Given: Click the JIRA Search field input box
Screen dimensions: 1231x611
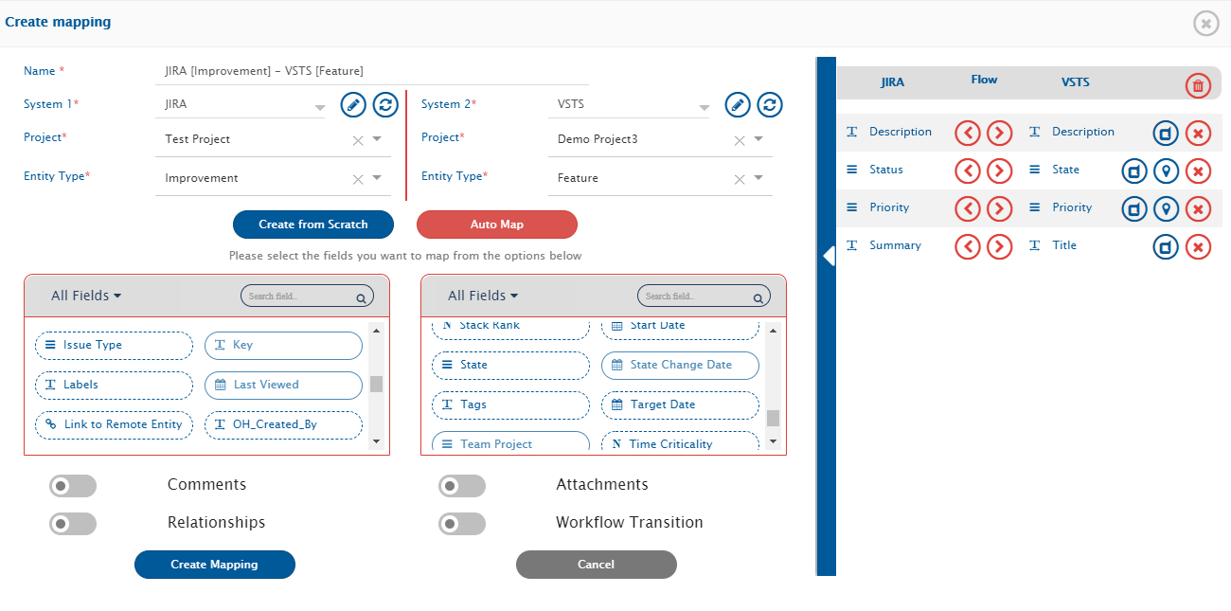Looking at the screenshot, I should coord(301,297).
